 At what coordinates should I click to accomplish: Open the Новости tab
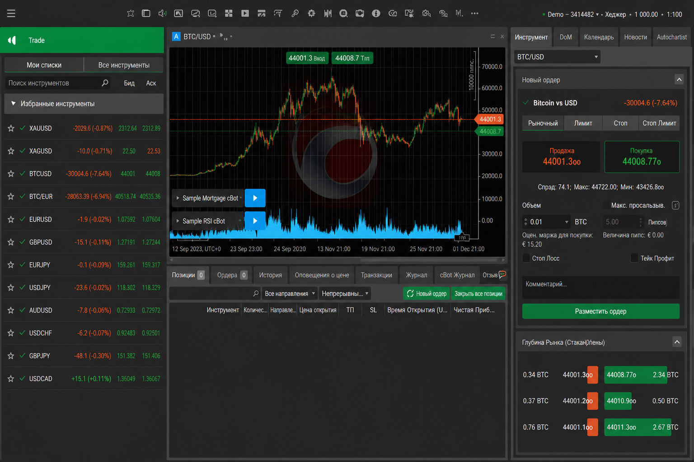pyautogui.click(x=635, y=37)
